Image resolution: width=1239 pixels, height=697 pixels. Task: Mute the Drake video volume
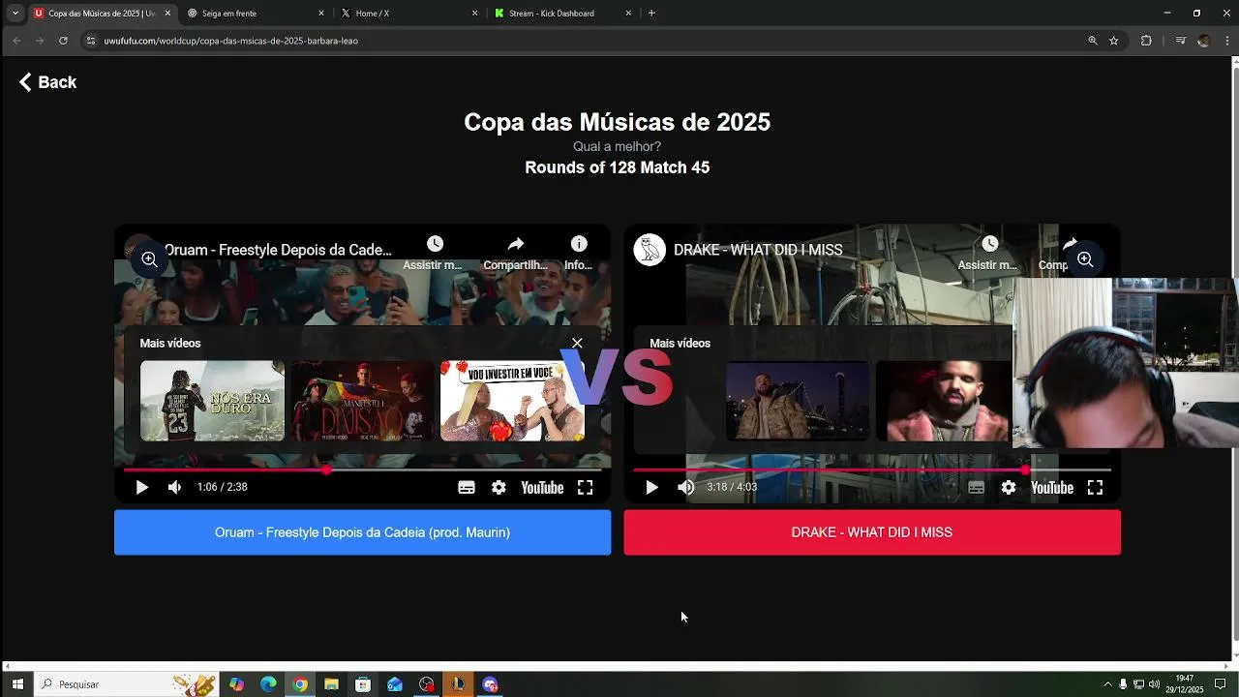(685, 488)
